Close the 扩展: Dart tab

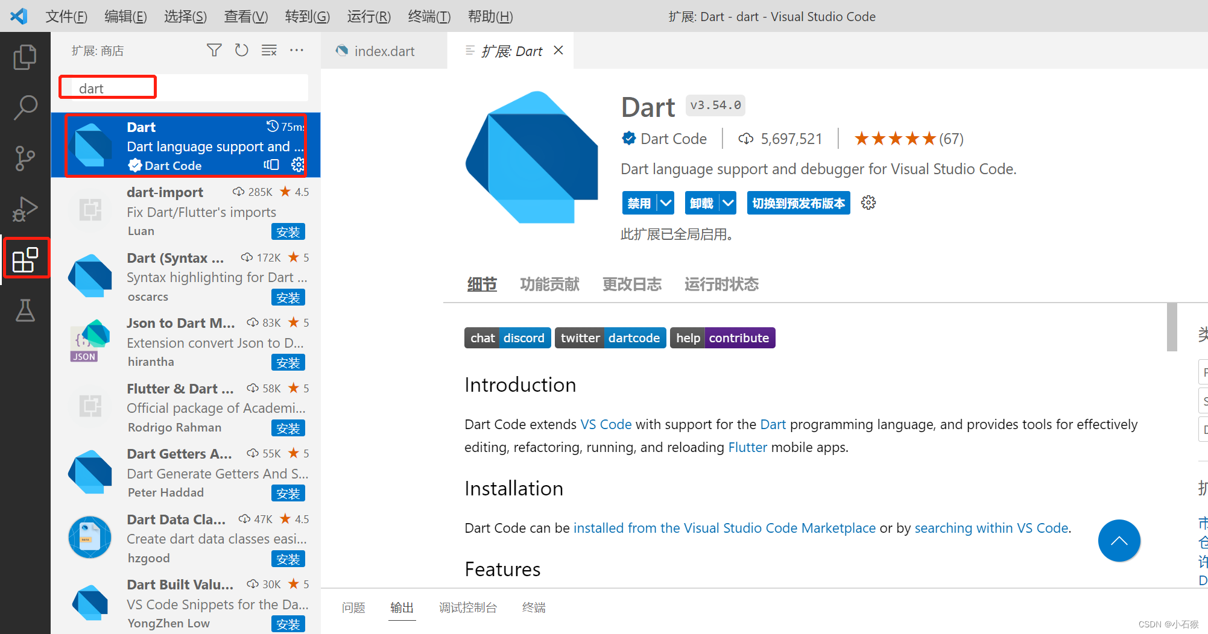click(558, 51)
